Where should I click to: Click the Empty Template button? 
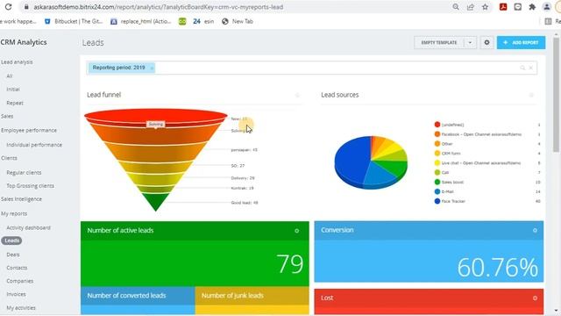pyautogui.click(x=439, y=43)
